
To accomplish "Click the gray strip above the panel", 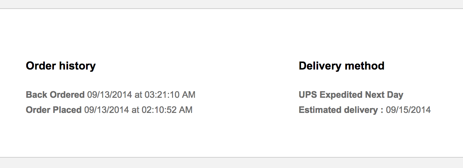I will pyautogui.click(x=231, y=4).
